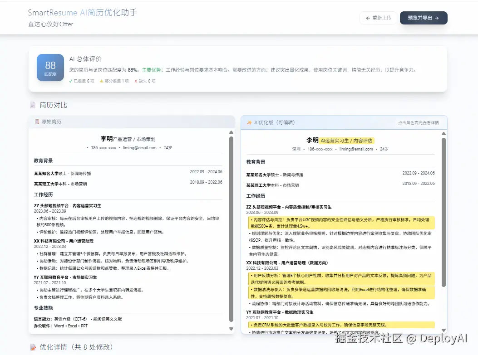Click the AI 总体评价 heading
The image size is (478, 355).
85,59
